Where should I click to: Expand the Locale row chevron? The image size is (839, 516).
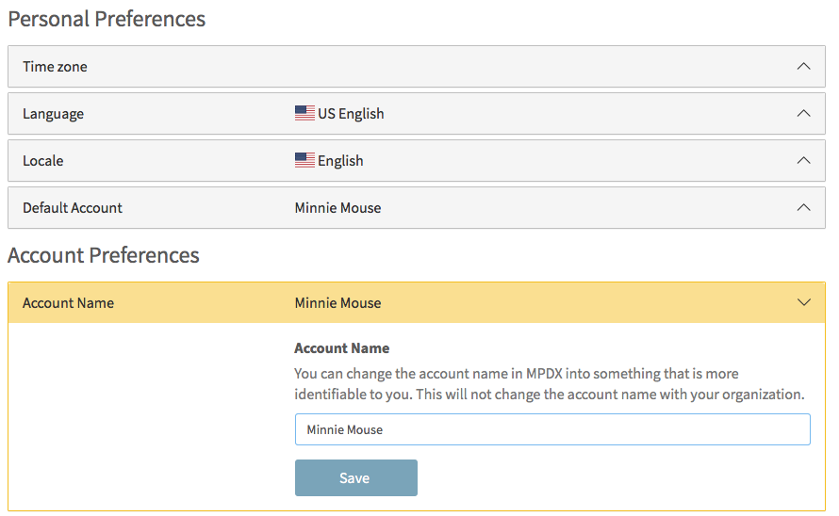(803, 160)
